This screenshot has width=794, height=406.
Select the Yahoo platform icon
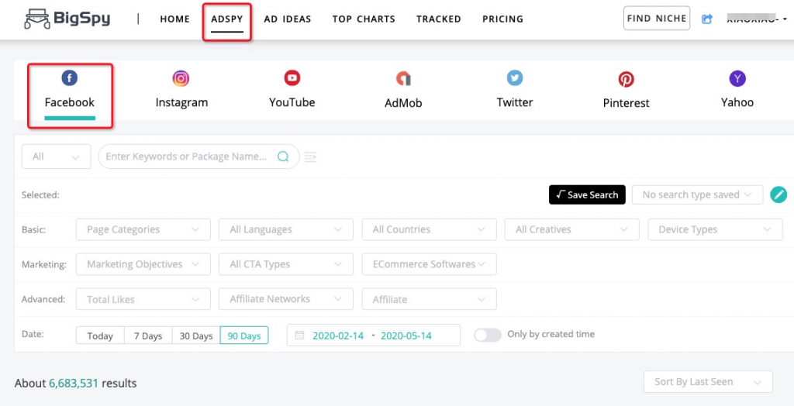coord(737,78)
